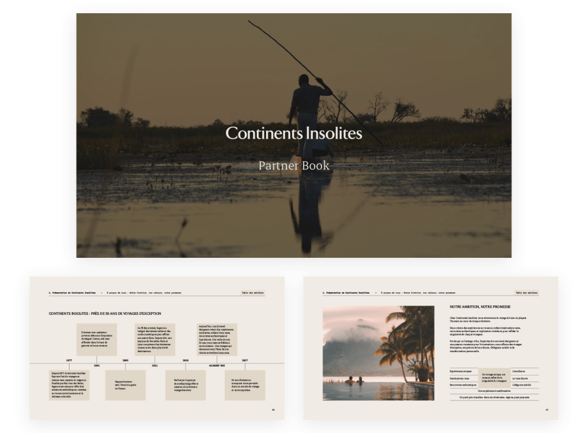Click the beige central box in promise table
This screenshot has width=588, height=433.
point(494,378)
